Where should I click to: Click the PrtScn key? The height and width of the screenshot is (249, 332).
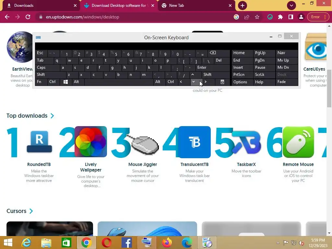pos(242,75)
